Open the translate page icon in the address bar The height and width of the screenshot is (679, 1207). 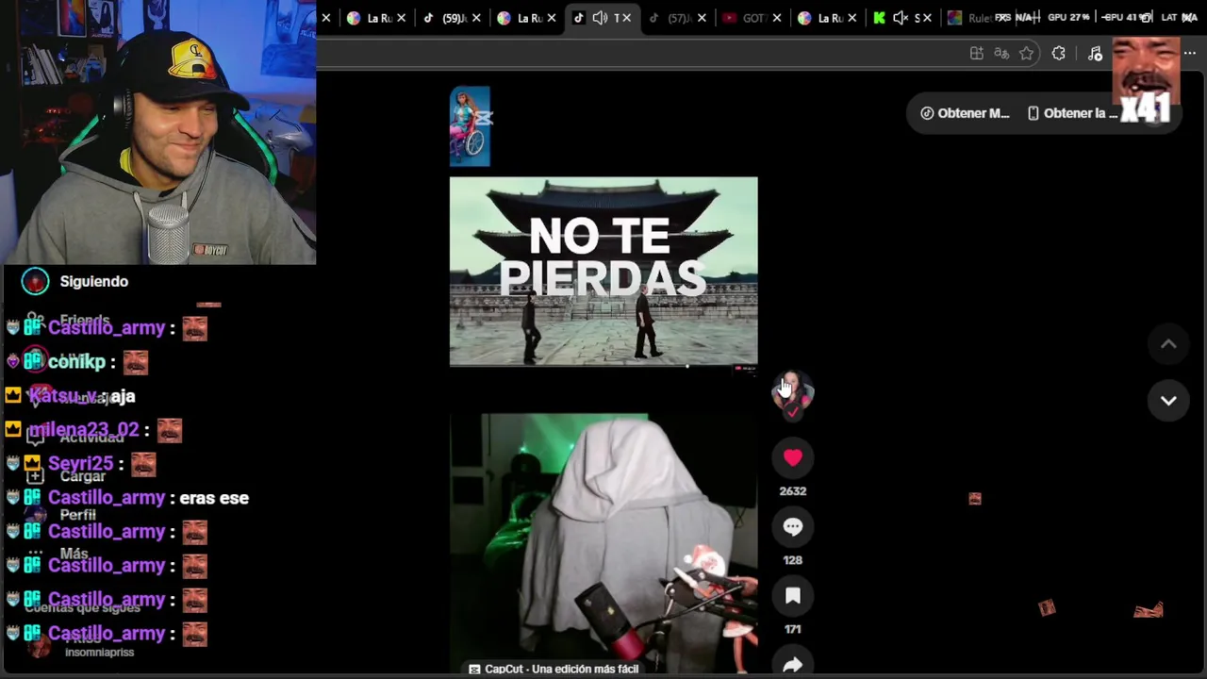click(x=1001, y=54)
